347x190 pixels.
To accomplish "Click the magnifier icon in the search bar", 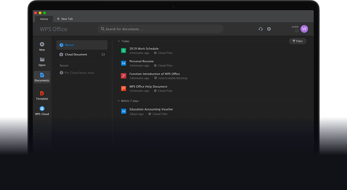I will click(x=103, y=29).
